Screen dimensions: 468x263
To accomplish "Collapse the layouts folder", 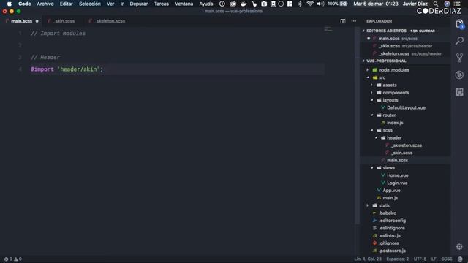I will click(390, 100).
